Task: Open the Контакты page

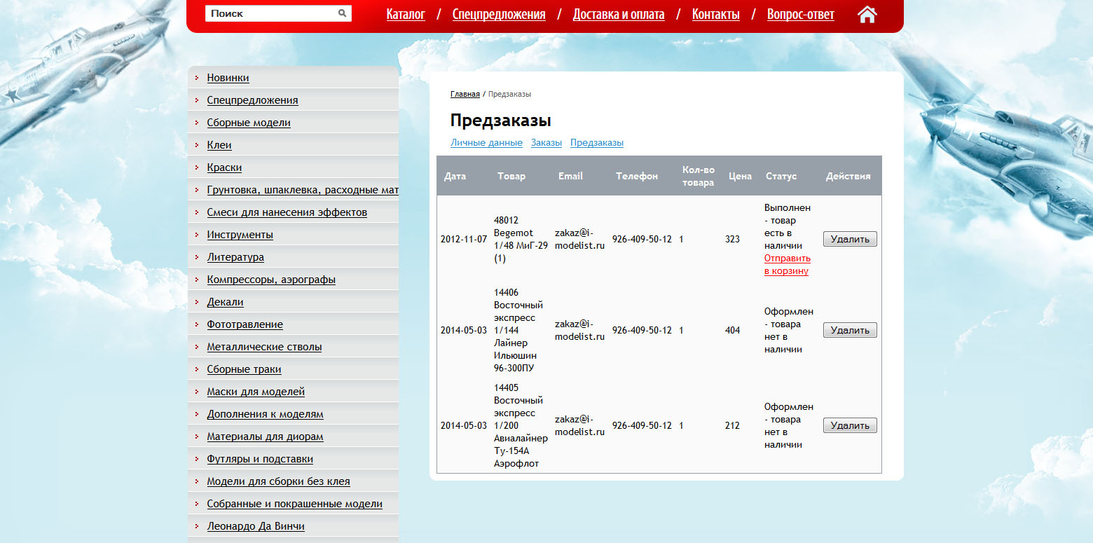Action: point(715,14)
